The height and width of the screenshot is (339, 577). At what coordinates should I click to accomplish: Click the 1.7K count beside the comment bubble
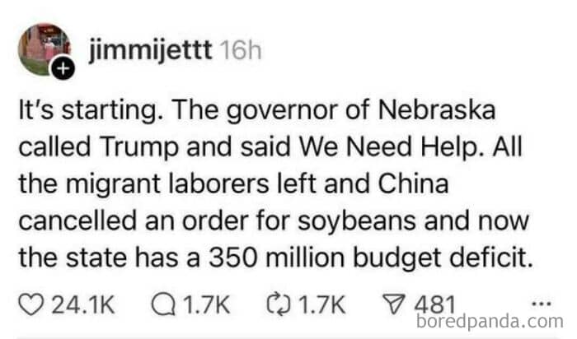204,306
